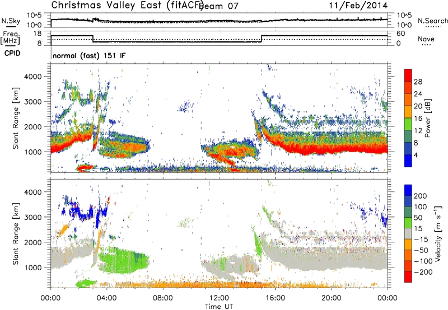Click the -15 label on Velocity colorbar

tap(420, 239)
